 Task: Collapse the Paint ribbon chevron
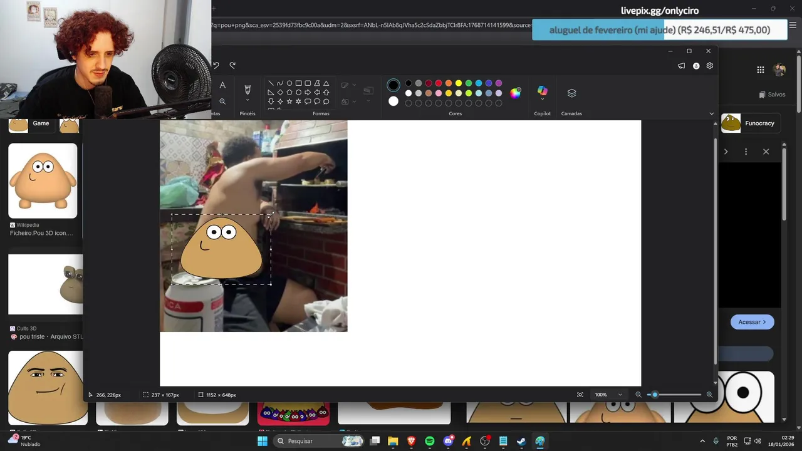[x=711, y=113]
